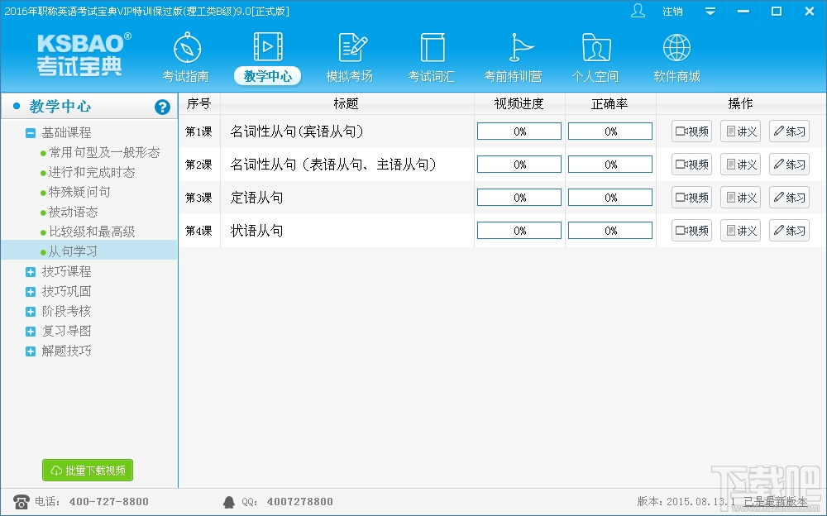
Task: Select 被动语态 in the tree
Action: pyautogui.click(x=74, y=212)
